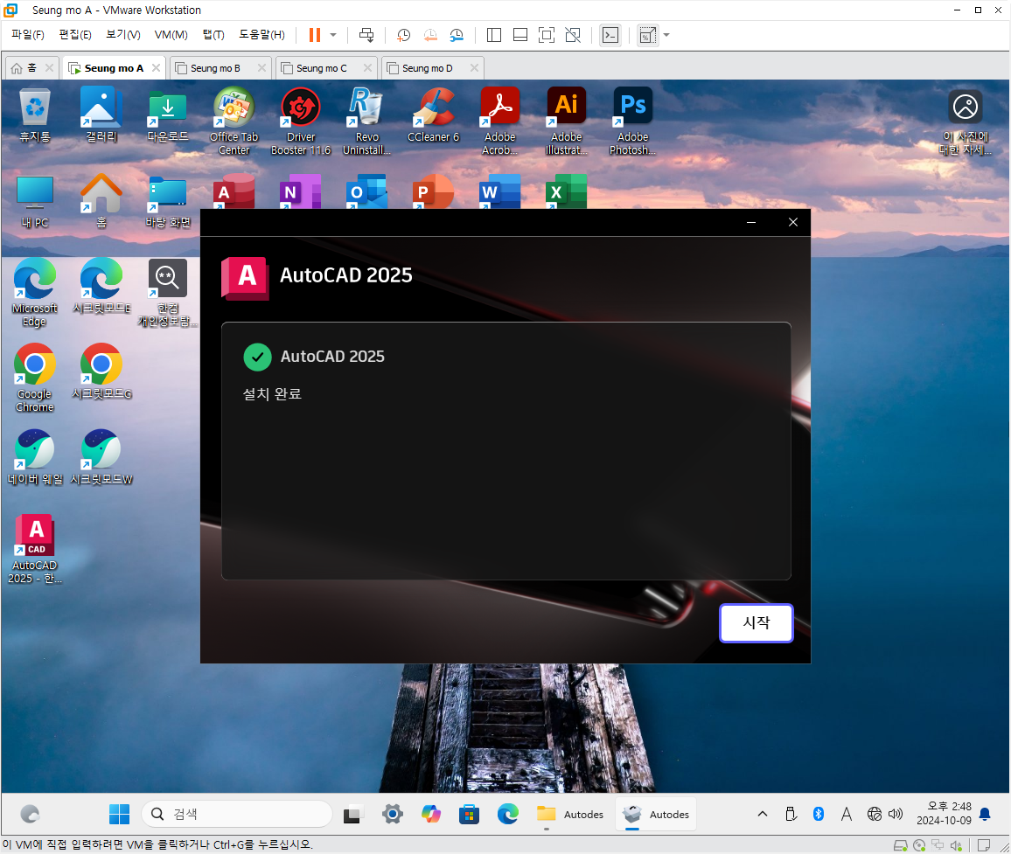Open the clock showing 오후 2:48
This screenshot has height=854, width=1011.
944,814
